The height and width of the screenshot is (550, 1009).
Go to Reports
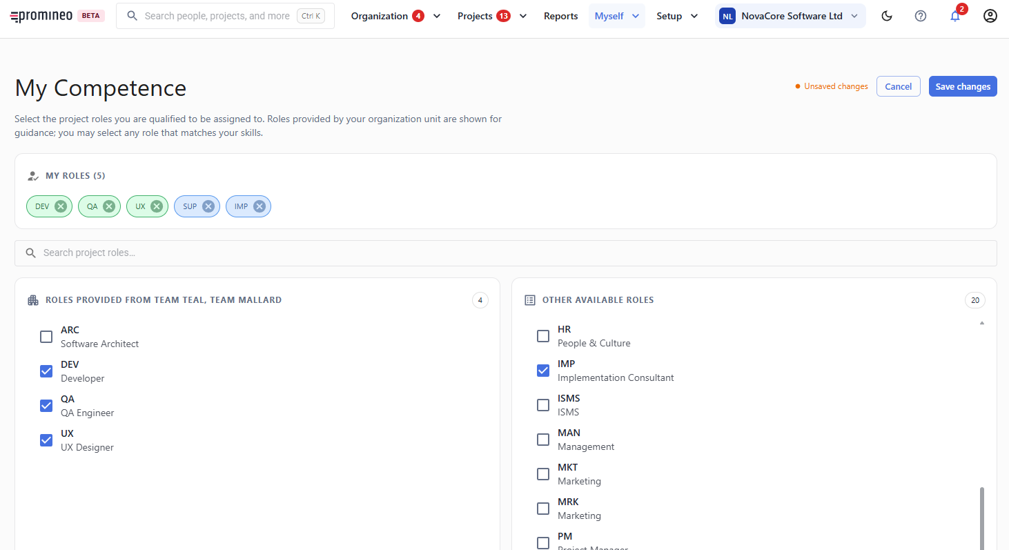click(x=561, y=16)
